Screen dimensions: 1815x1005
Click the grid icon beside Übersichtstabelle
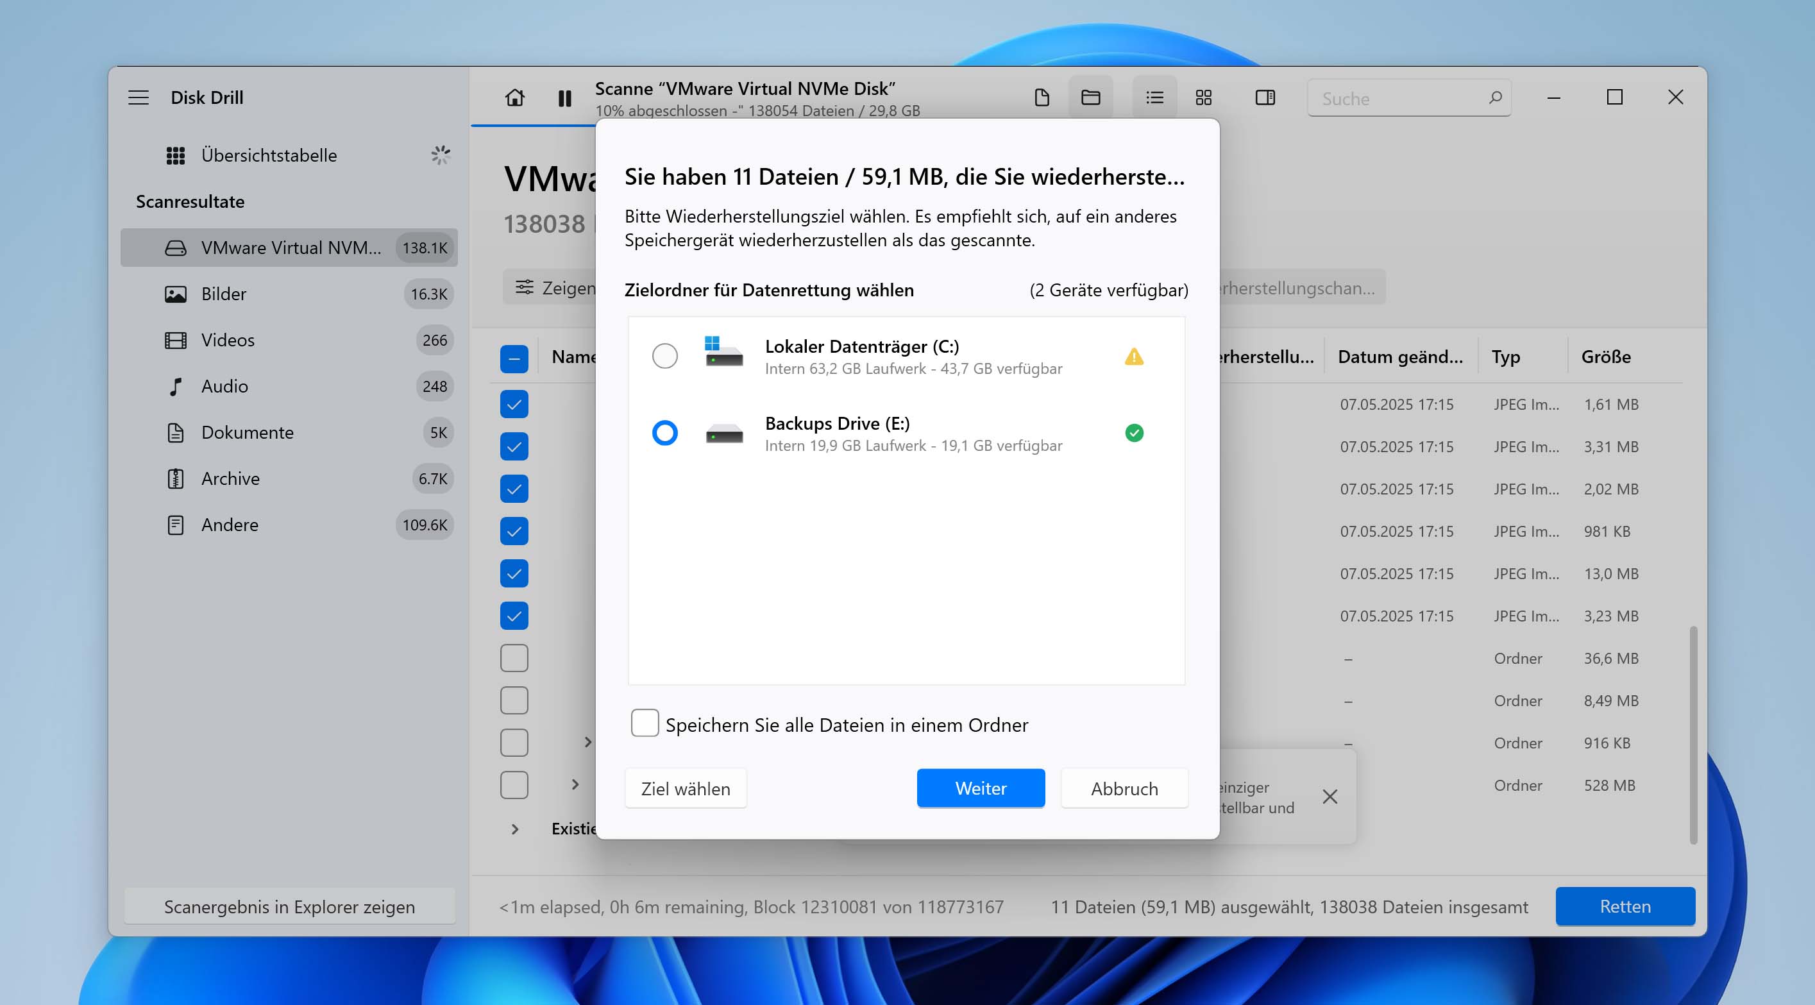176,155
